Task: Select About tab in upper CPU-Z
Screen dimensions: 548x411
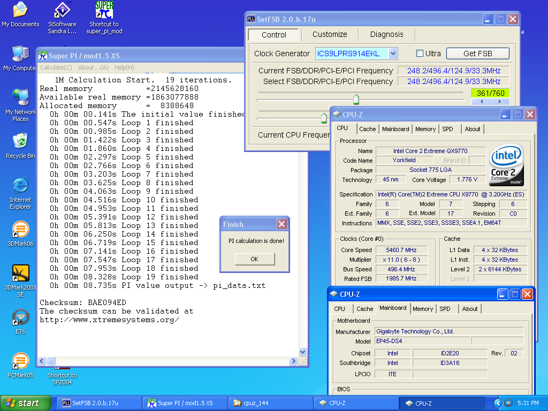Action: pyautogui.click(x=472, y=129)
